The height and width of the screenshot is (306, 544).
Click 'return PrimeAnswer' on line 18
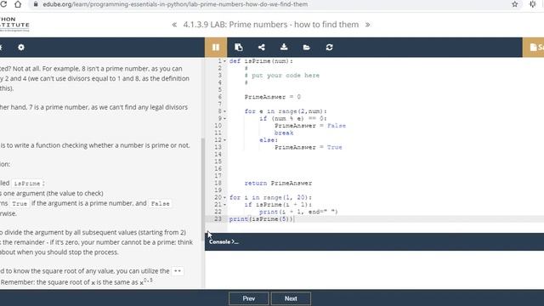tap(278, 184)
